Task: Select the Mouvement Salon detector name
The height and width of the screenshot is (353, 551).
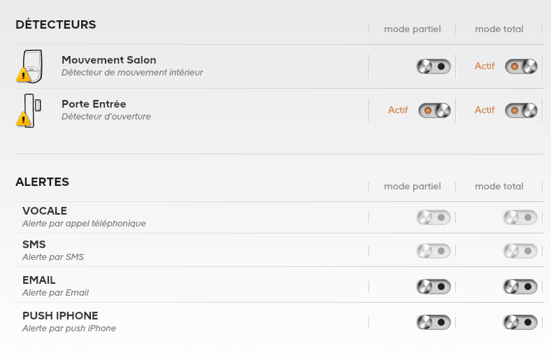Action: coord(109,60)
